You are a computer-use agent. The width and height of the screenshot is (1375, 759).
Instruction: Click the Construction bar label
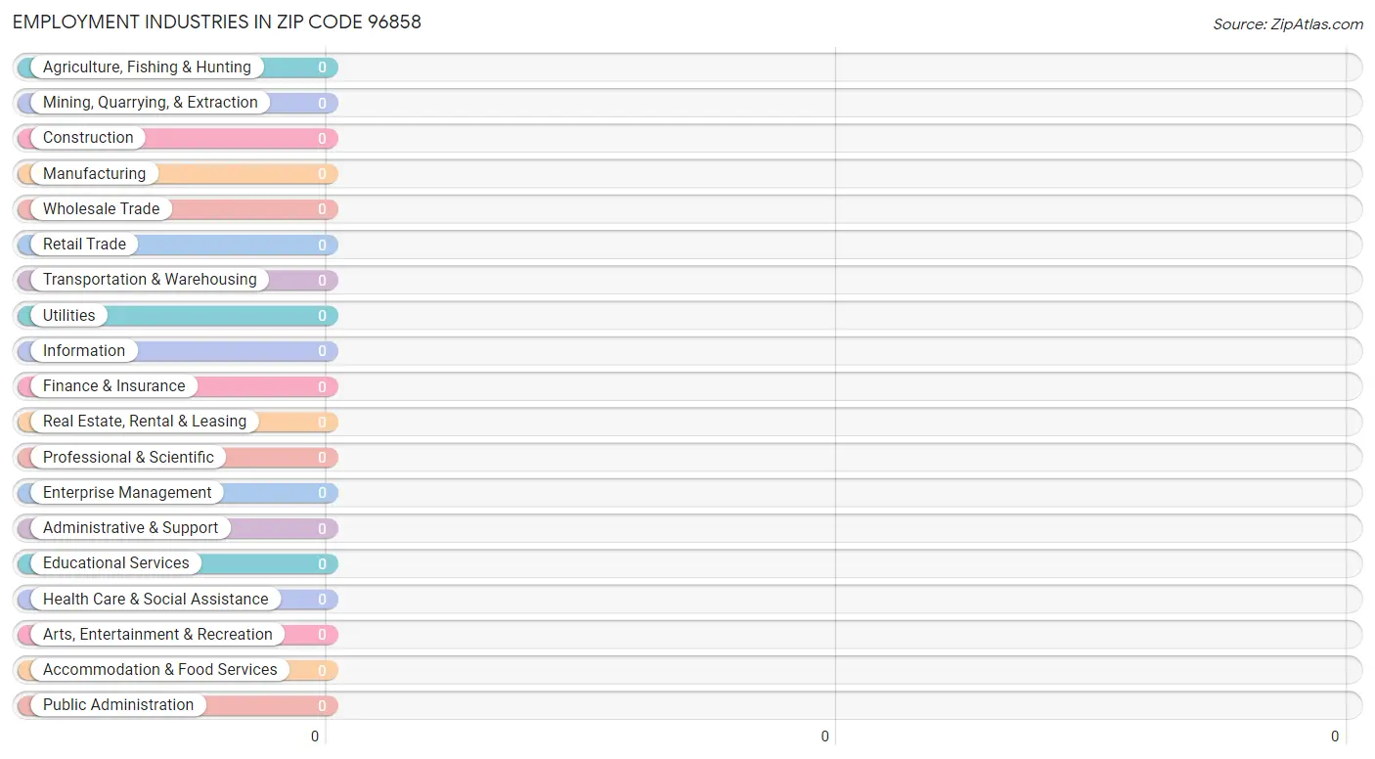(x=88, y=138)
